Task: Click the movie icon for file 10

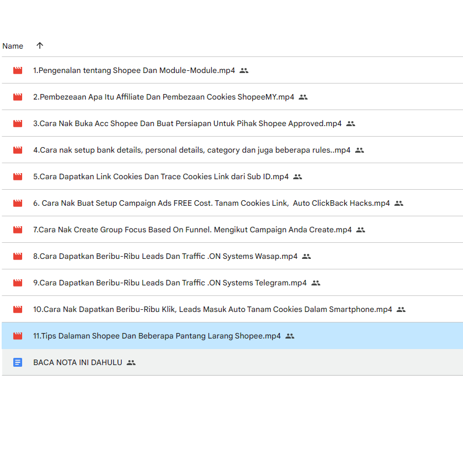Action: click(17, 309)
